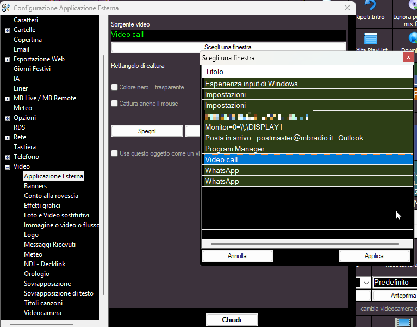Expand the Rete tree node
This screenshot has height=327, width=417.
7,138
